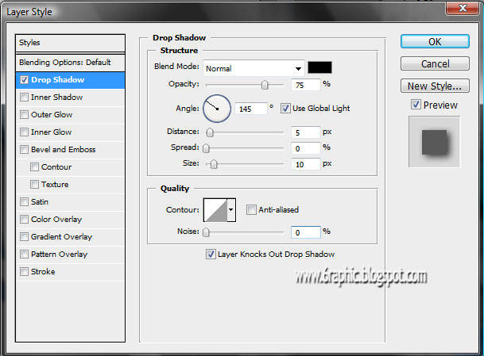
Task: Check the Contour sub-option checkbox
Action: 35,167
